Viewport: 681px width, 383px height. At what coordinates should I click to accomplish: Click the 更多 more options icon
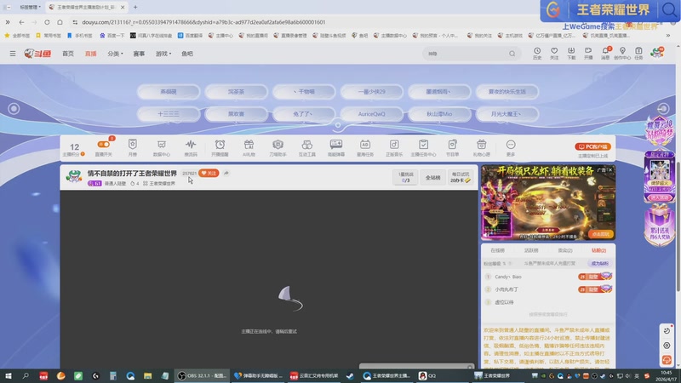pyautogui.click(x=511, y=147)
